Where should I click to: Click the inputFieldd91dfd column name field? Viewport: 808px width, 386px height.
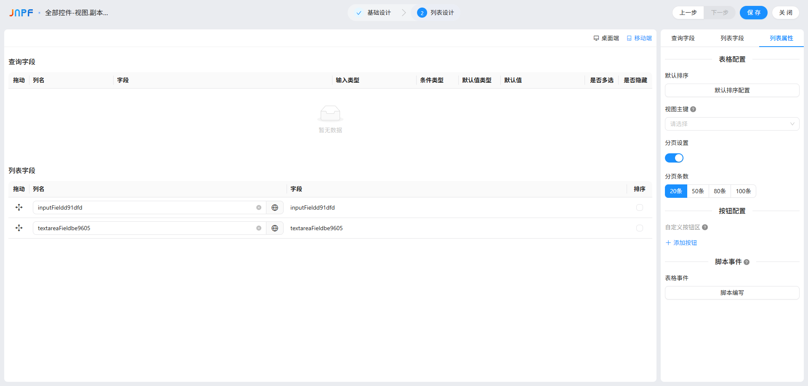point(143,207)
